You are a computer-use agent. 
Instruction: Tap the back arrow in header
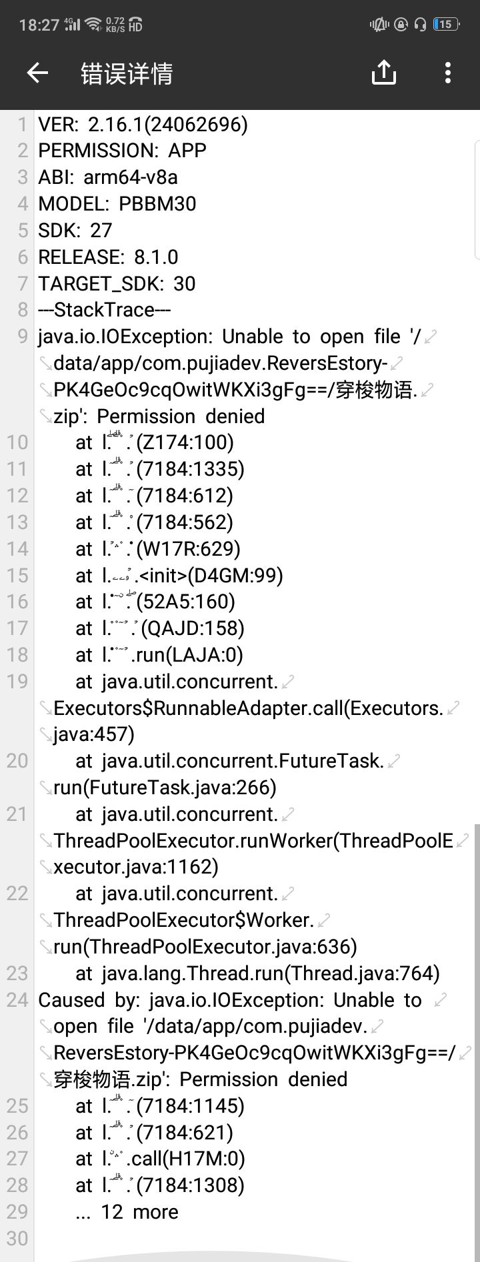pyautogui.click(x=37, y=73)
